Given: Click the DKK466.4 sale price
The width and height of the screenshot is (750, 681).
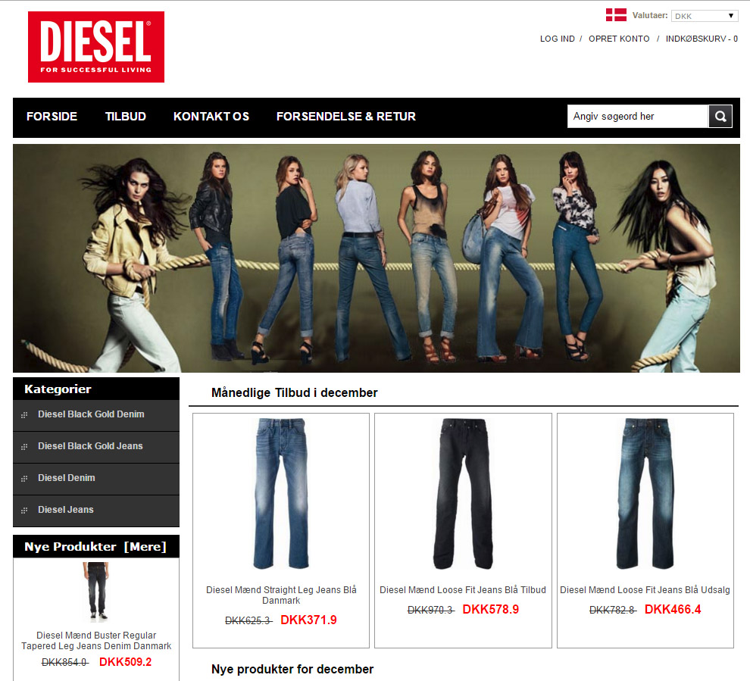Looking at the screenshot, I should coord(673,609).
